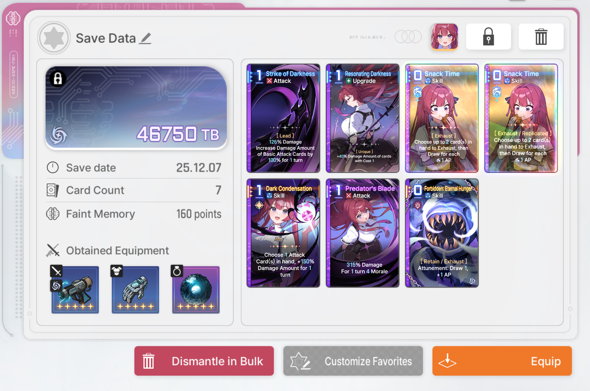Viewport: 590px width, 391px height.
Task: Click the Customize Favorites button
Action: pyautogui.click(x=353, y=361)
